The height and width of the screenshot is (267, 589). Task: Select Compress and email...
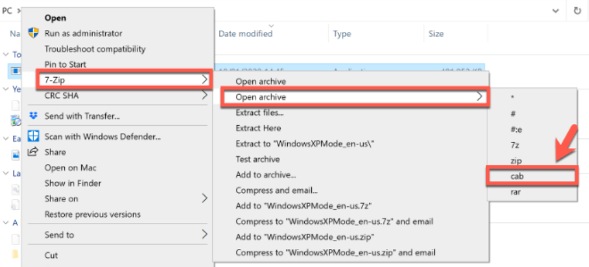(x=277, y=190)
